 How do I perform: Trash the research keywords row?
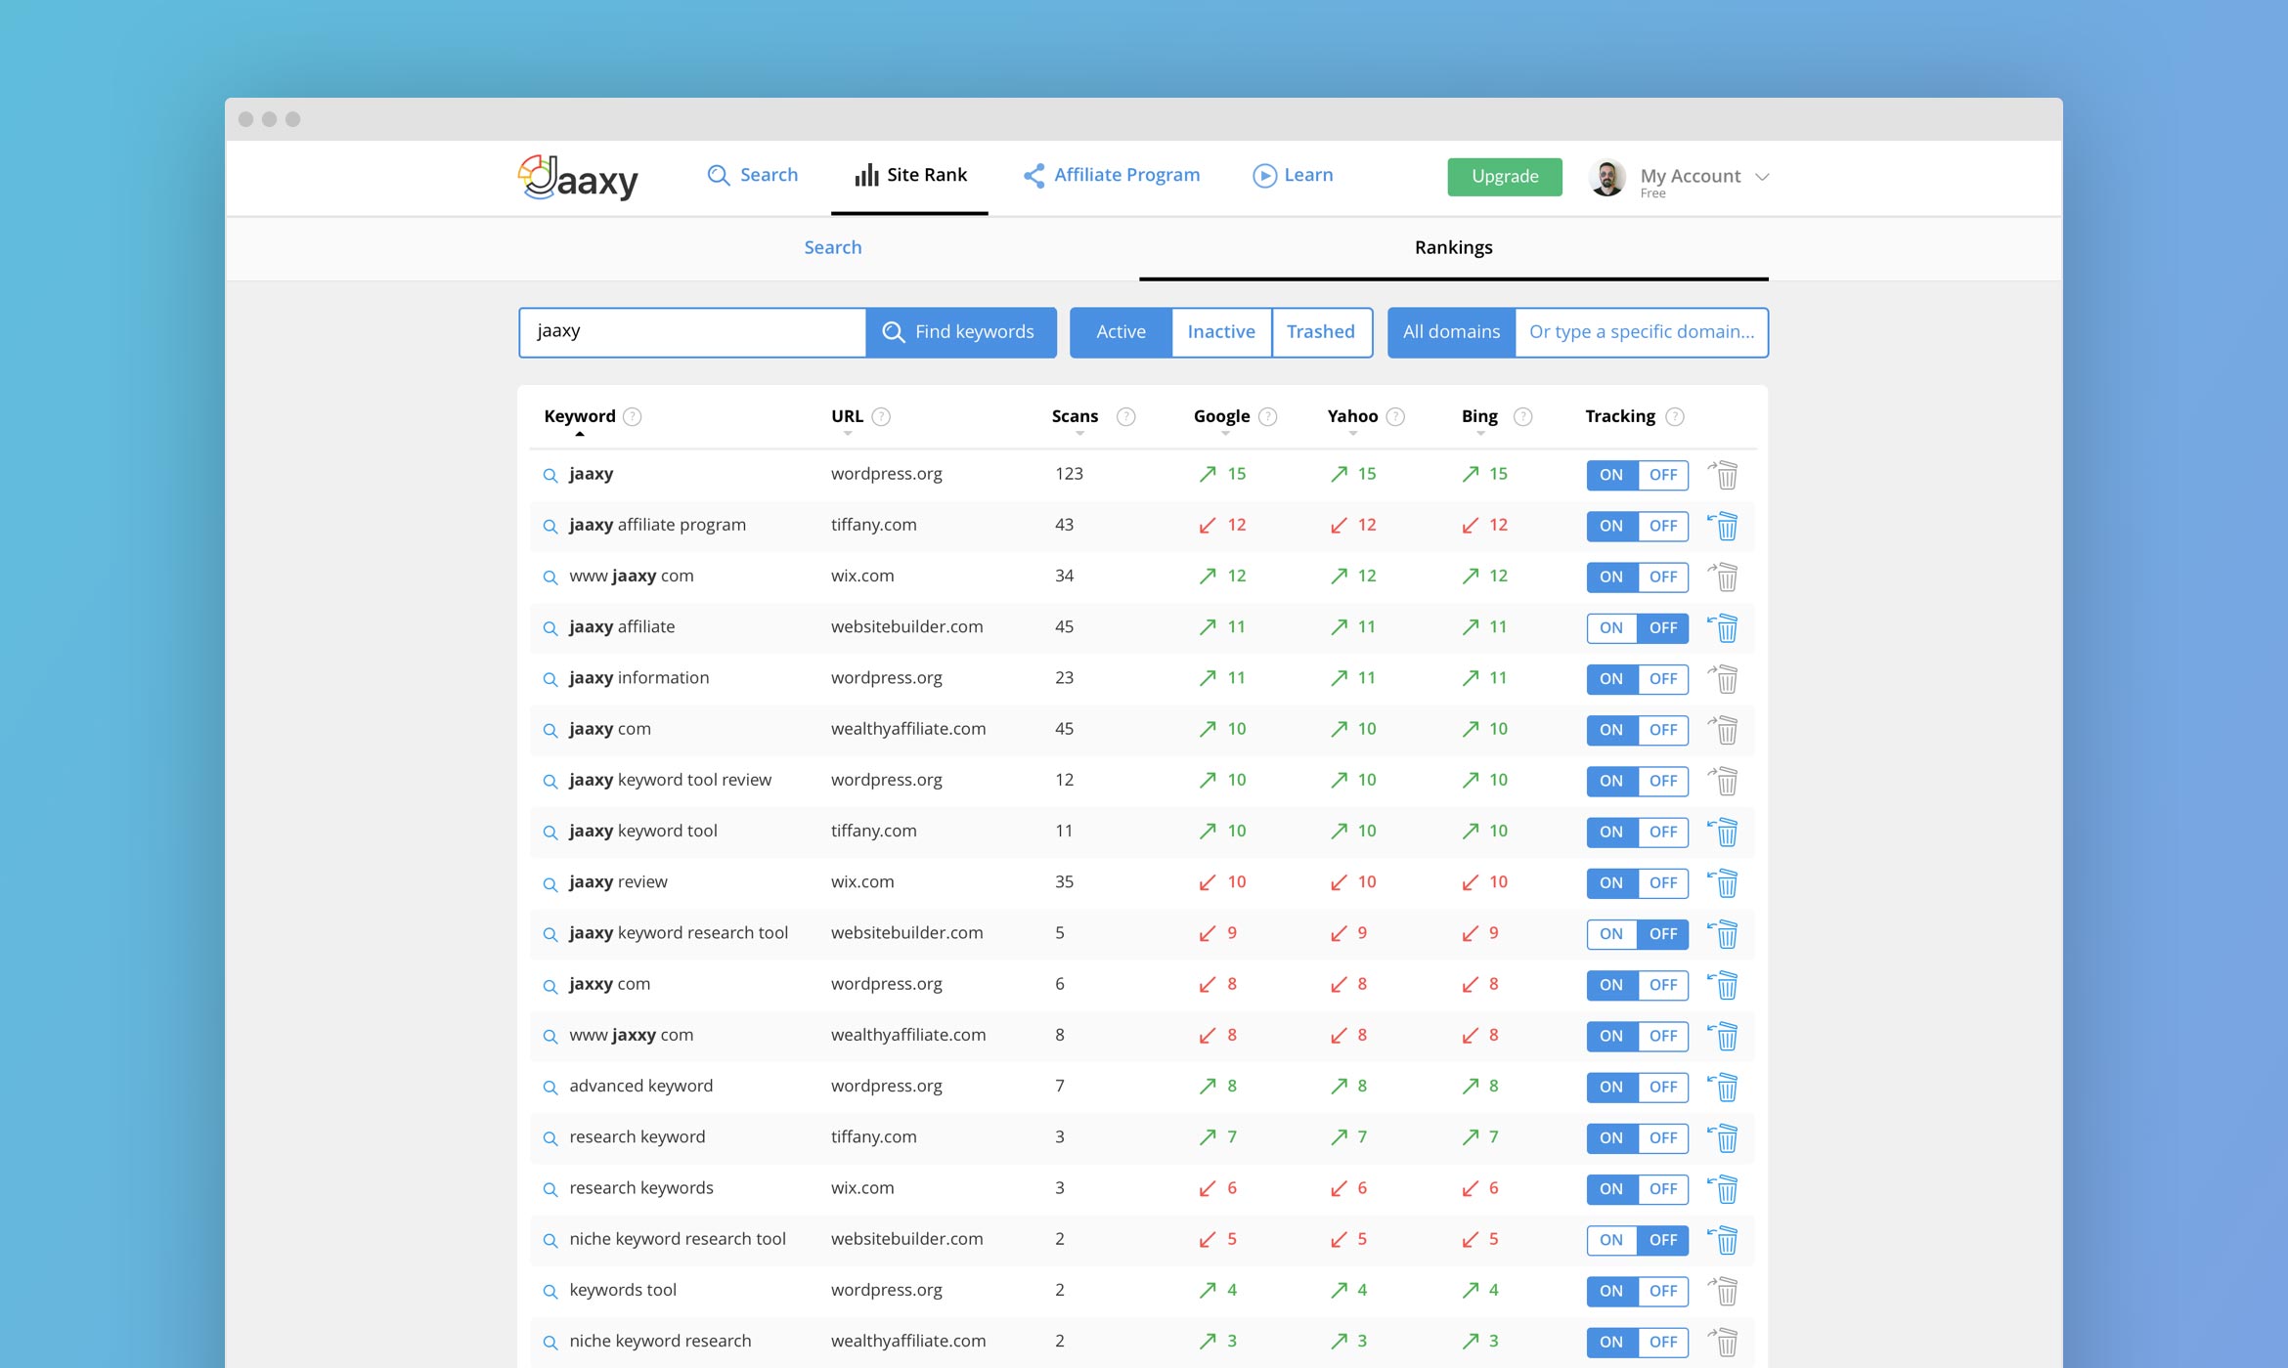pyautogui.click(x=1726, y=1189)
